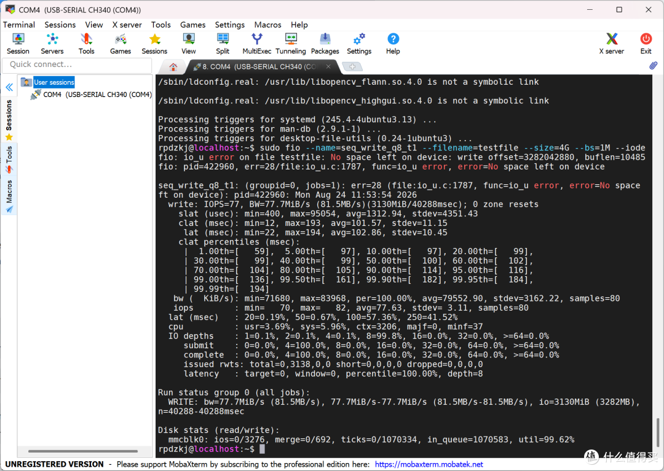
Task: Maximize the MobaXterm window
Action: point(619,10)
